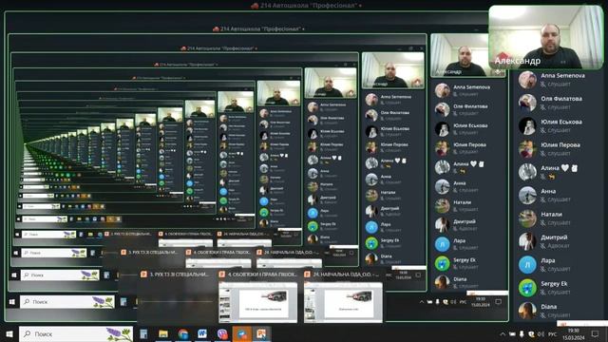
Task: Select the name Юлия Перова in outermost list
Action: [x=560, y=145]
